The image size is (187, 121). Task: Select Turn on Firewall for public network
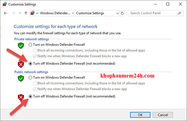point(30,77)
